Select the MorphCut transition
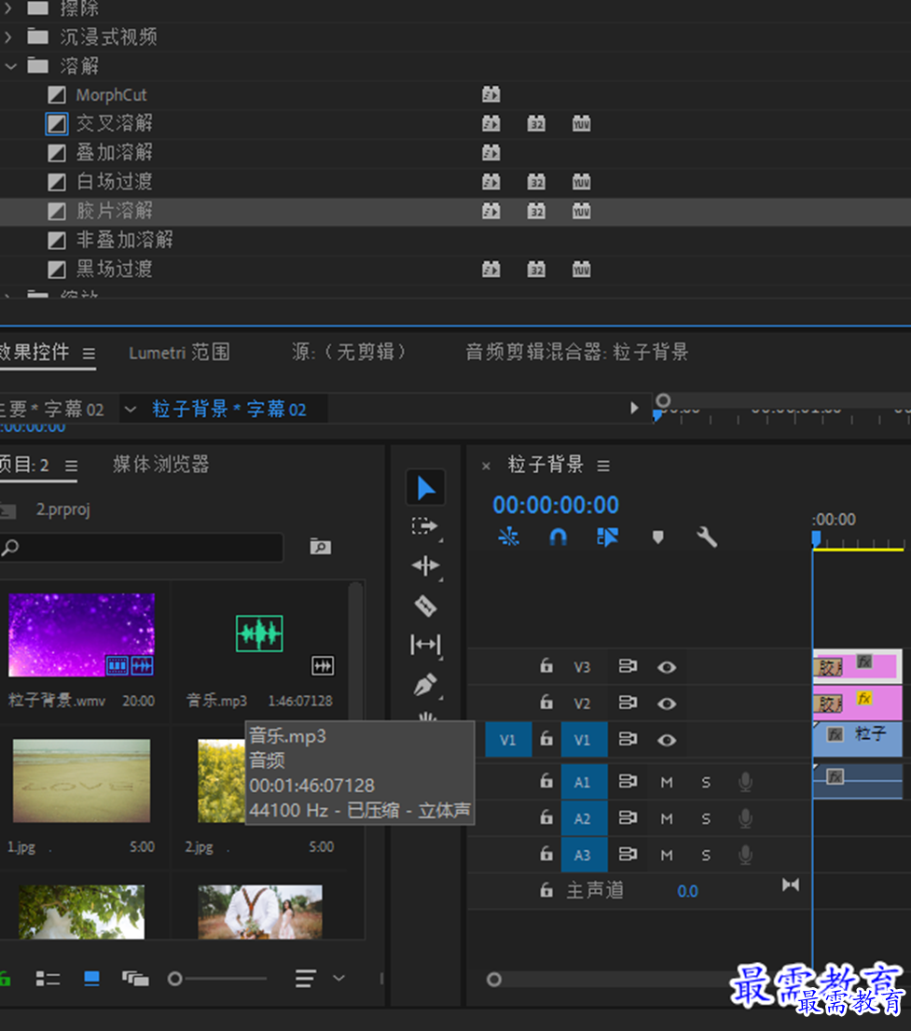Viewport: 911px width, 1031px height. click(111, 94)
